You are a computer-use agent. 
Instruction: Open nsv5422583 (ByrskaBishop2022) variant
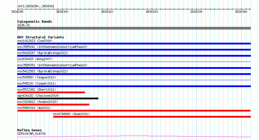[x=43, y=71]
